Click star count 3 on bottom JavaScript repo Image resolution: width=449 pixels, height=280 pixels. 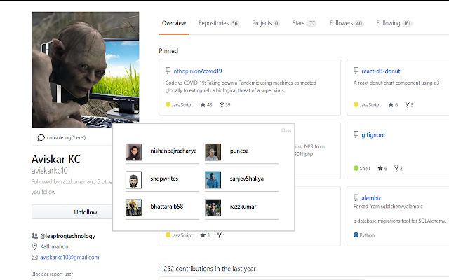(x=205, y=235)
